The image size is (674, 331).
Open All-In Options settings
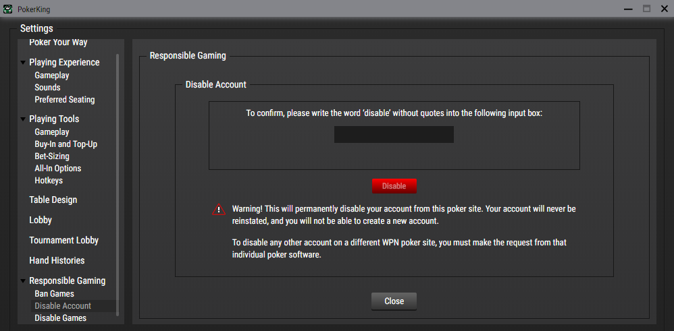pos(58,169)
